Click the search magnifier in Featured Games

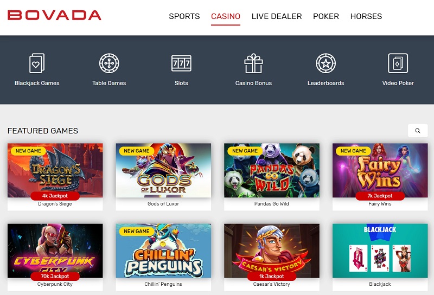[x=418, y=131]
